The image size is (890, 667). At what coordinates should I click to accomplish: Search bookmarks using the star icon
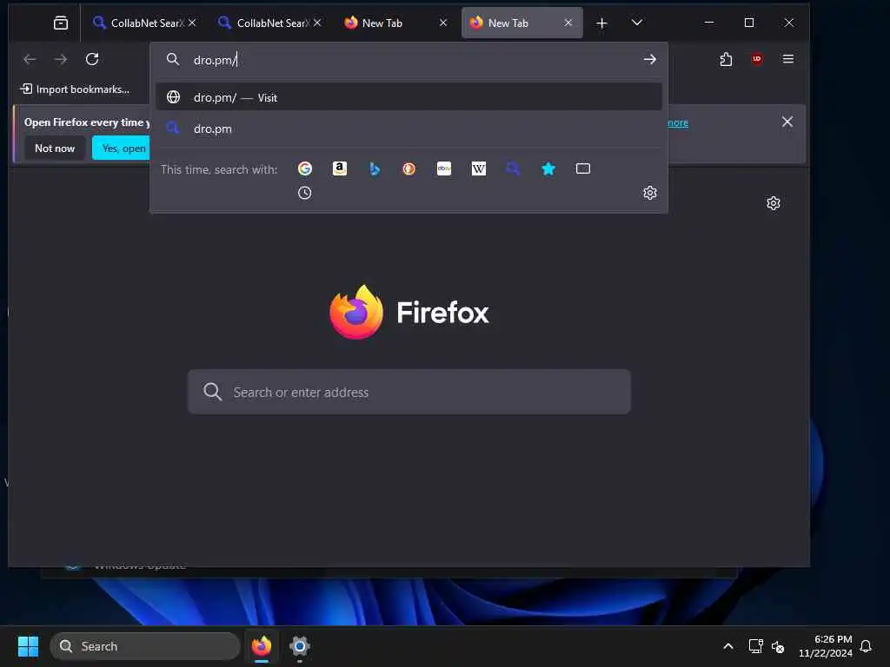coord(548,168)
